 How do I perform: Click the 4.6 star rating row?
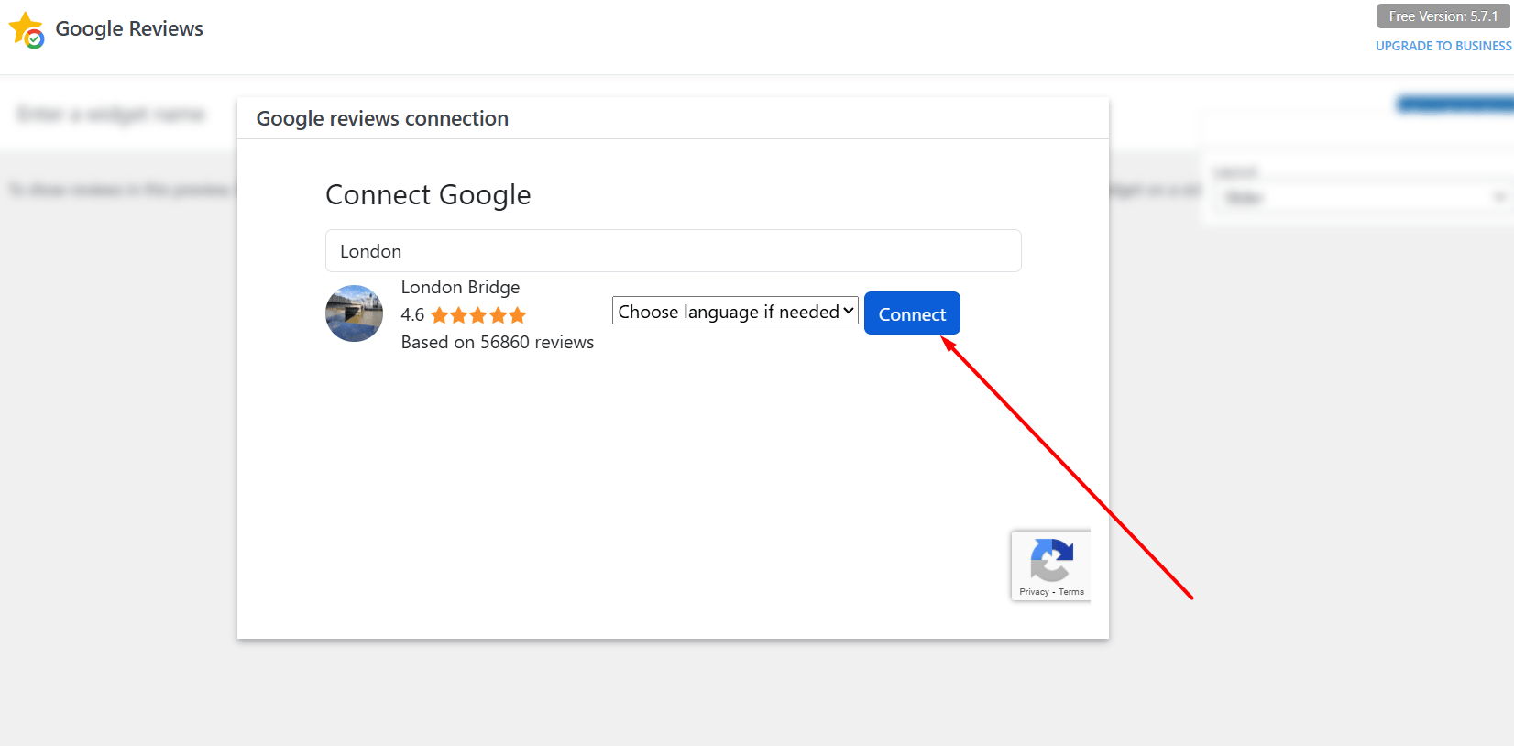point(464,315)
